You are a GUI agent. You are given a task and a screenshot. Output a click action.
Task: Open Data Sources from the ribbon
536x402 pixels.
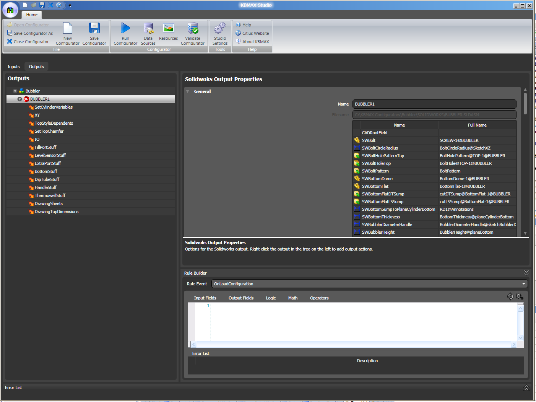[148, 29]
